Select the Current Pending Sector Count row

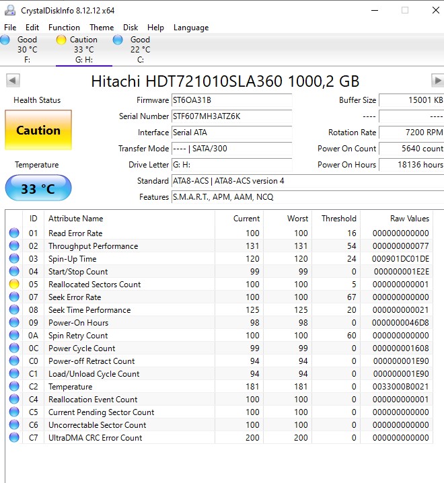click(101, 412)
